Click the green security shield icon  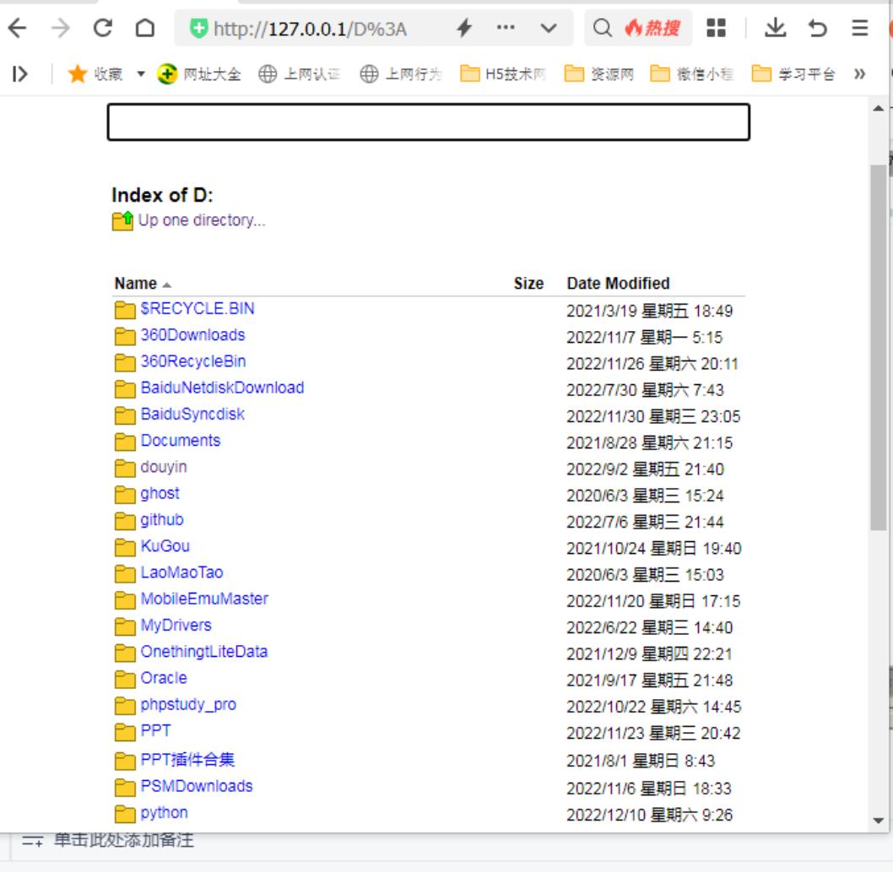[199, 30]
